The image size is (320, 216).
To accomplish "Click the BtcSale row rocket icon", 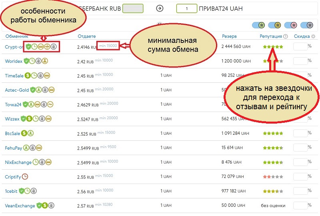I will pos(31,133).
